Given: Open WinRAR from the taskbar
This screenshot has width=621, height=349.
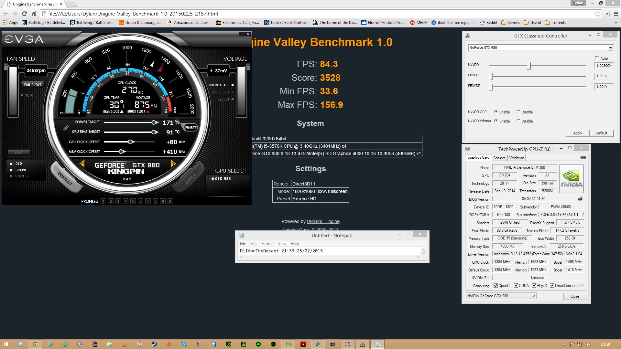Looking at the screenshot, I should 95,344.
